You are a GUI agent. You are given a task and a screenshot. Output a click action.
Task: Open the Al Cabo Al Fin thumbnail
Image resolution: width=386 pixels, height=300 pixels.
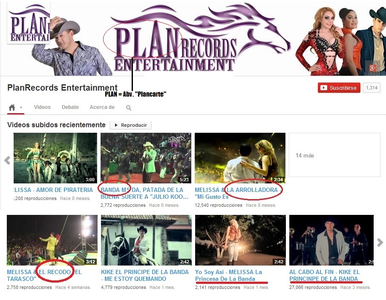pos(331,240)
